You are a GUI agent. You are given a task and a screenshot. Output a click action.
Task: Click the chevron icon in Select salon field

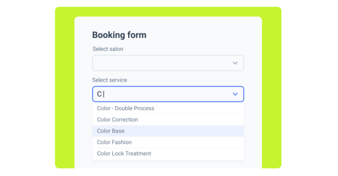pyautogui.click(x=235, y=63)
